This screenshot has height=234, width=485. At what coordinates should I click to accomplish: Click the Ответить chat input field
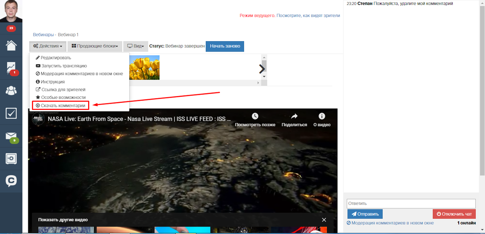pyautogui.click(x=411, y=204)
